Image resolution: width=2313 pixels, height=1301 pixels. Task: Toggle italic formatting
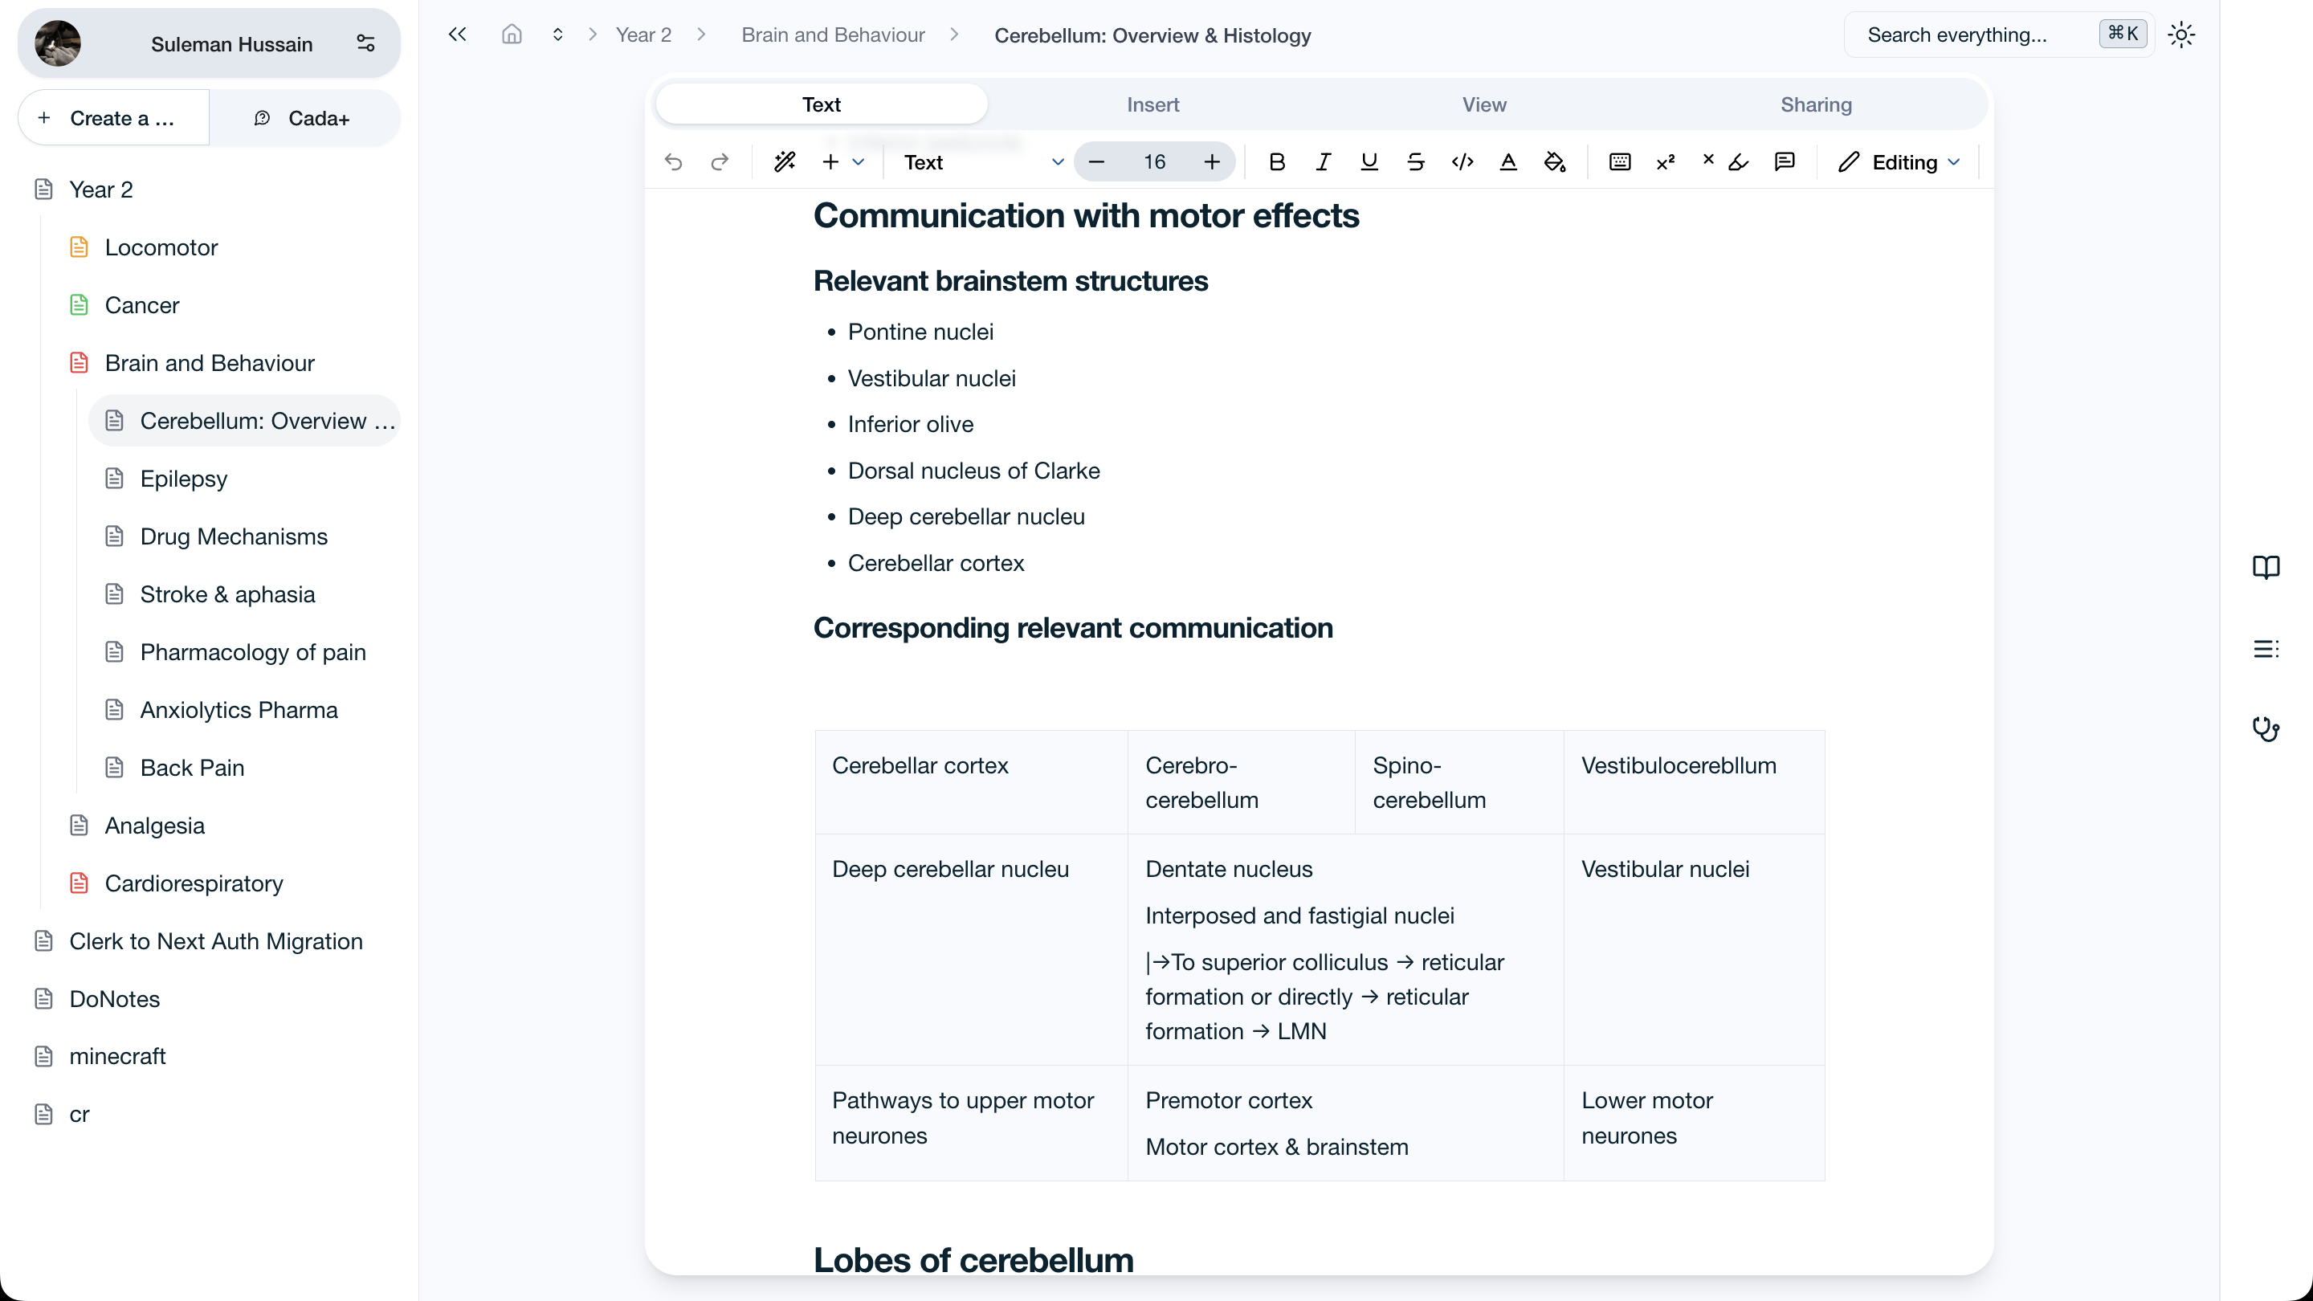coord(1323,162)
